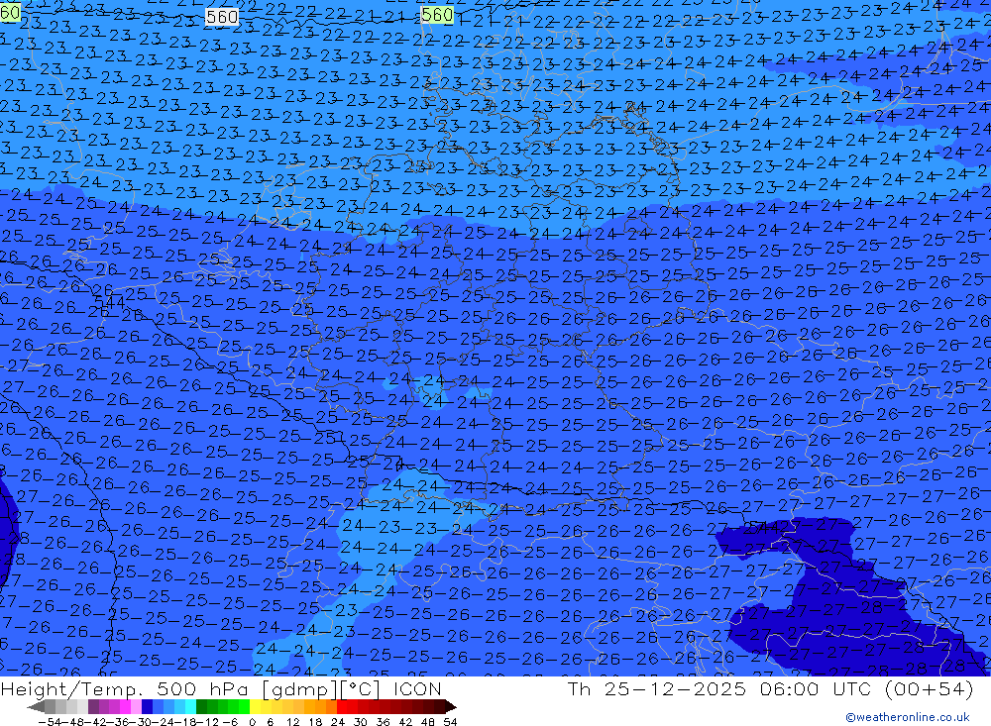Click the 544 contour label on the left

pos(110,302)
